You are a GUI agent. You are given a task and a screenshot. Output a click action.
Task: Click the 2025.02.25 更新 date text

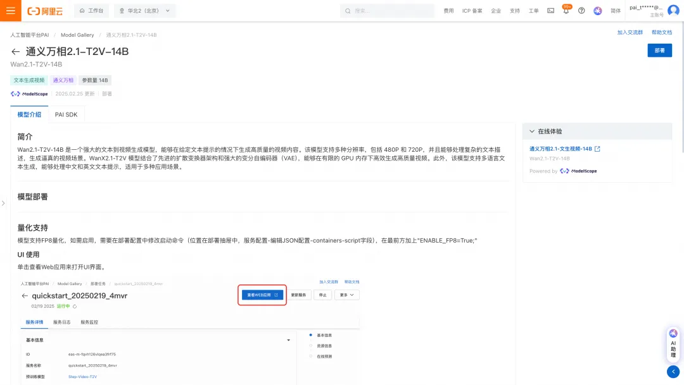(75, 94)
